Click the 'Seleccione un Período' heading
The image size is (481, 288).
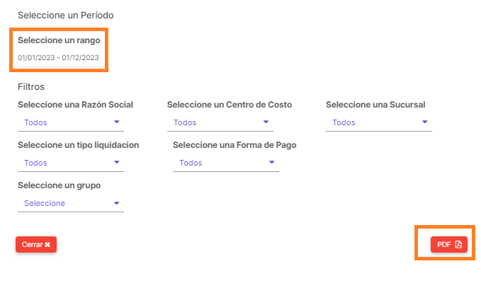[x=66, y=16]
